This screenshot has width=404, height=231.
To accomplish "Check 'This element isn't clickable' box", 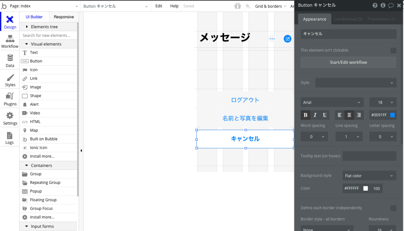I will click(x=393, y=51).
